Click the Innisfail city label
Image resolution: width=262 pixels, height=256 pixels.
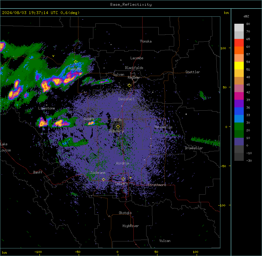pos(126,99)
